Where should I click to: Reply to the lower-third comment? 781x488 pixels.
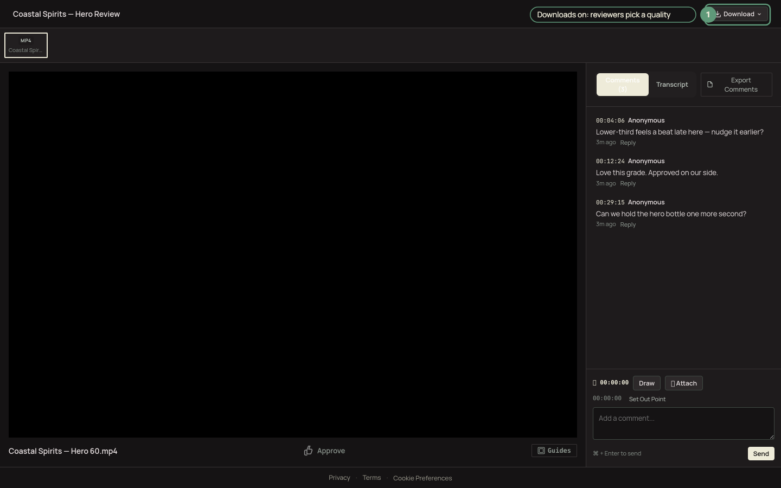pos(628,143)
